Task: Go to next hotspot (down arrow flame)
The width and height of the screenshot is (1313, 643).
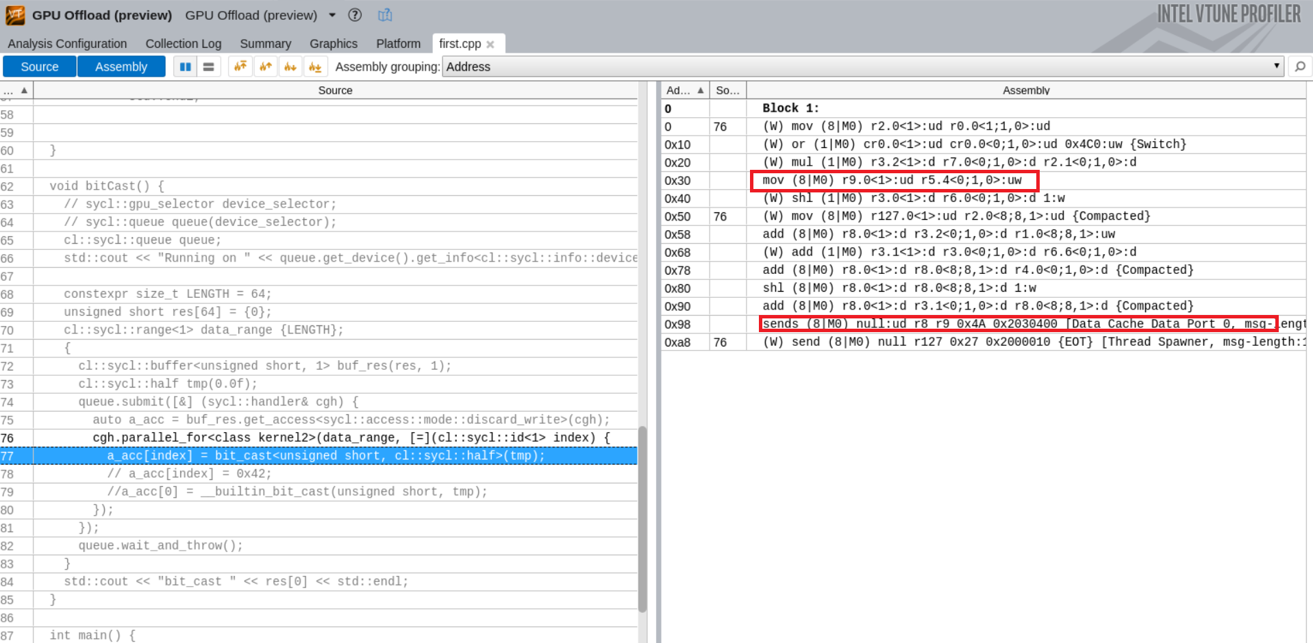Action: coord(290,66)
